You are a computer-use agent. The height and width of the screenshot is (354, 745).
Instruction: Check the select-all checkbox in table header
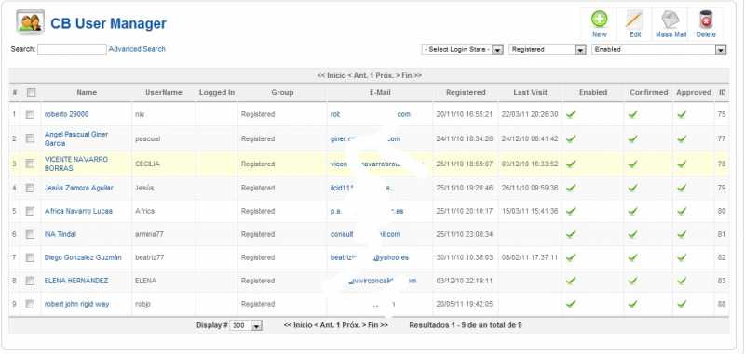pos(31,92)
